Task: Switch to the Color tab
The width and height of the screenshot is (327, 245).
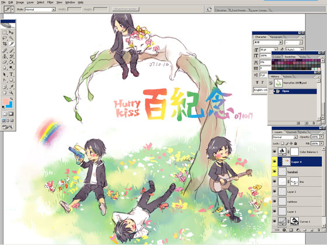Action: tap(277, 57)
